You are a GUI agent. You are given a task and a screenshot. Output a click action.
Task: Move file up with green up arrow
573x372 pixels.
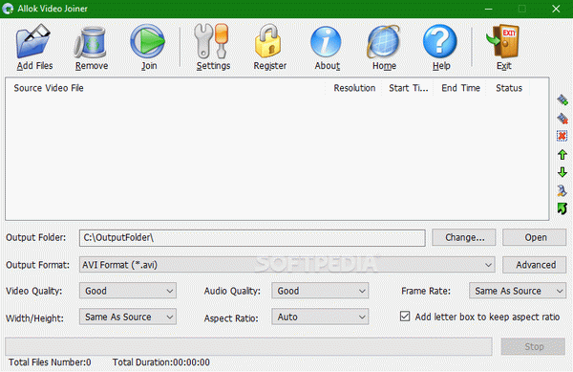562,154
